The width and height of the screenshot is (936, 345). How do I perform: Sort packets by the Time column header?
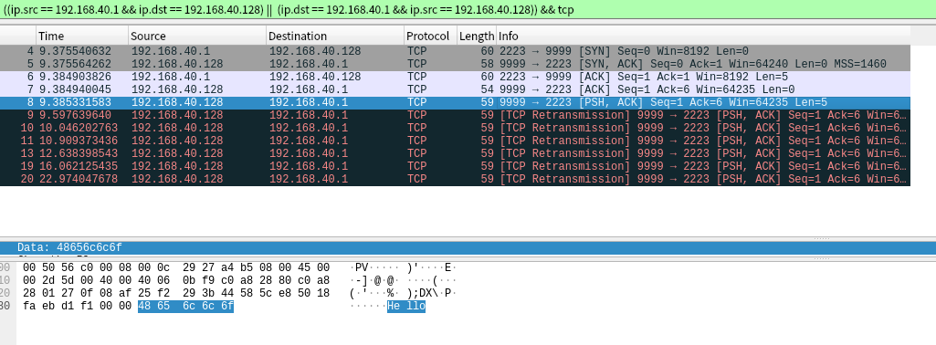click(82, 36)
